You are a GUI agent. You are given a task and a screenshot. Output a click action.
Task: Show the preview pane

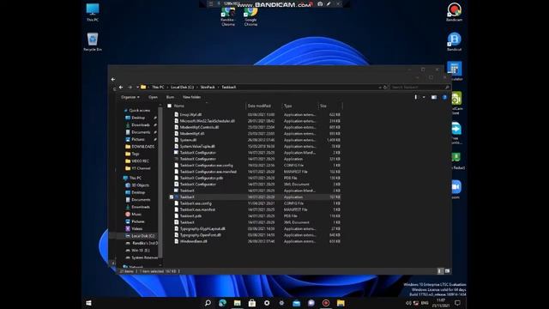pos(434,97)
